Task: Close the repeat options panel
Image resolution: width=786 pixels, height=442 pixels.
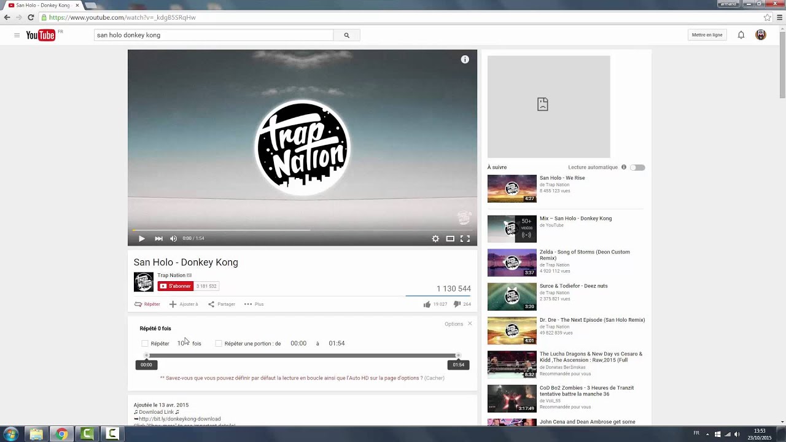Action: coord(470,324)
